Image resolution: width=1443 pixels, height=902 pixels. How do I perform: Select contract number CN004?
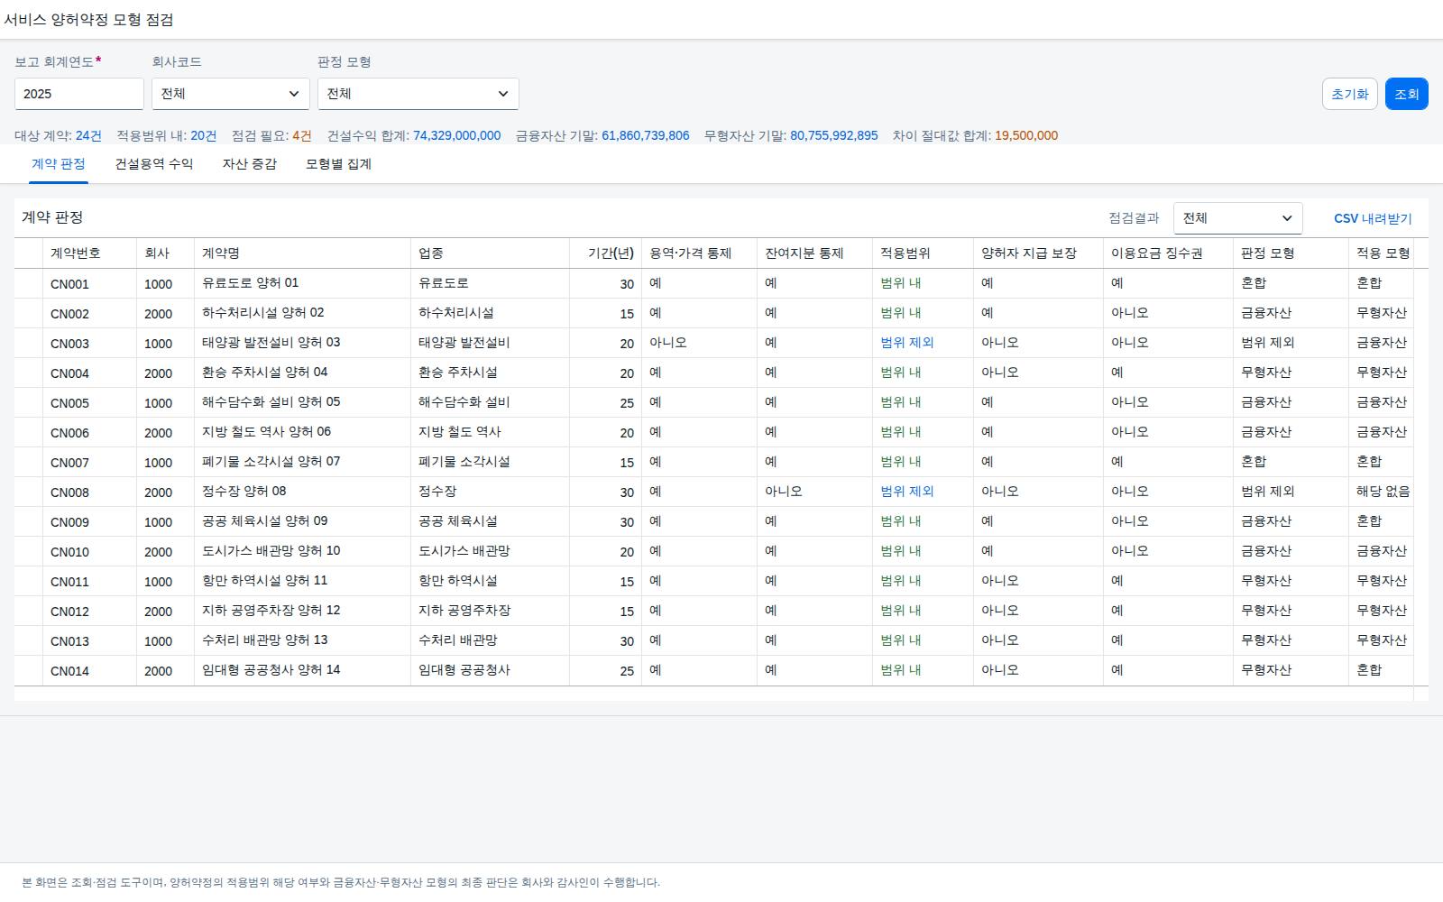tap(69, 373)
